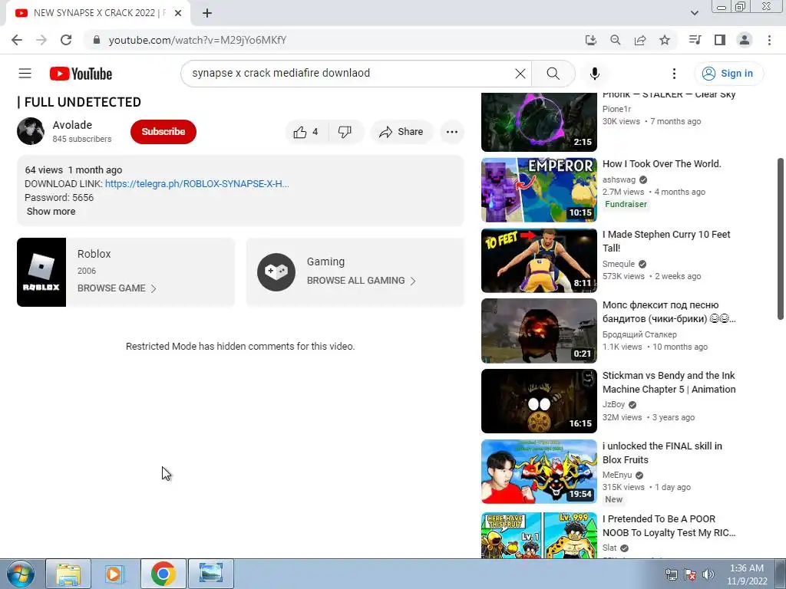Click the MeEnyu channel name
The image size is (786, 589).
pos(617,475)
